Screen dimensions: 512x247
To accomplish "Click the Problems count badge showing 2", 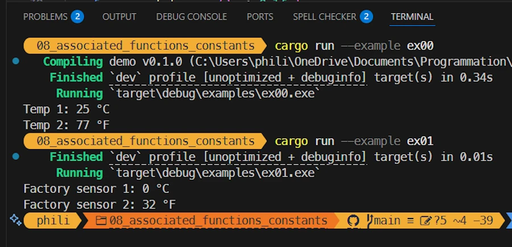I will pyautogui.click(x=77, y=17).
